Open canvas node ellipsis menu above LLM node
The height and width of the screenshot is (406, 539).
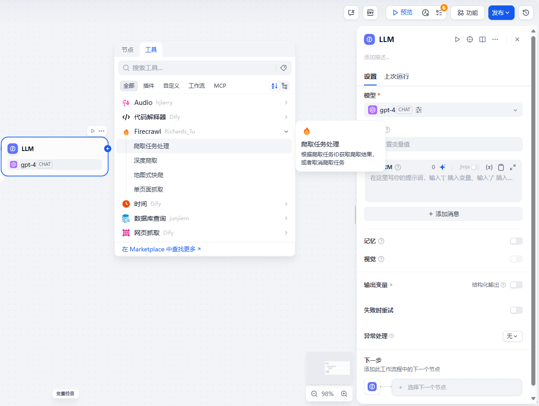tap(101, 131)
